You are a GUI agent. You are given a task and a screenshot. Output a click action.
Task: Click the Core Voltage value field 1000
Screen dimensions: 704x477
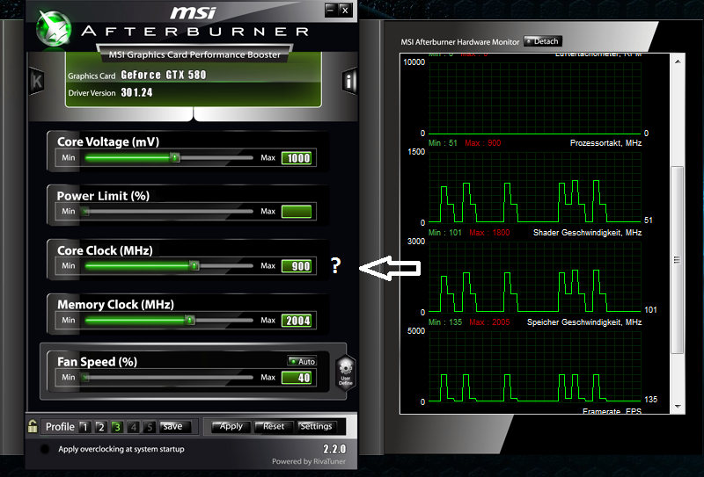297,158
